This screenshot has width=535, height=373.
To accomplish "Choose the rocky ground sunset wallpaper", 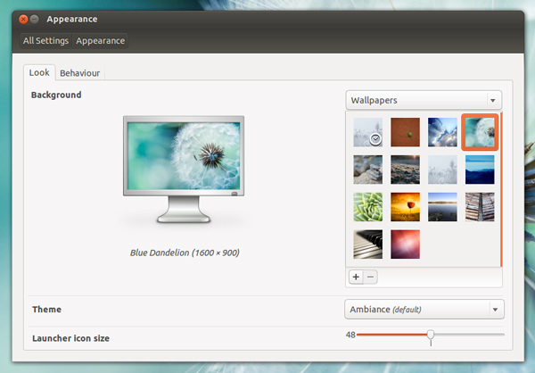I will [406, 170].
